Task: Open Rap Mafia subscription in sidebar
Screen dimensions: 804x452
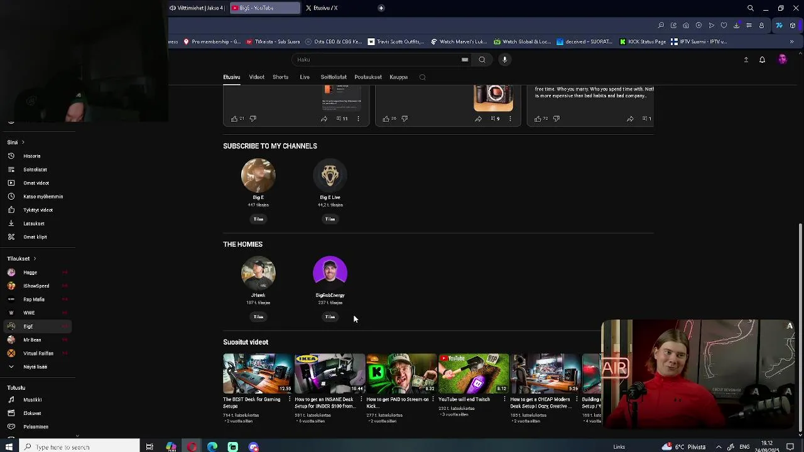Action: click(x=35, y=299)
